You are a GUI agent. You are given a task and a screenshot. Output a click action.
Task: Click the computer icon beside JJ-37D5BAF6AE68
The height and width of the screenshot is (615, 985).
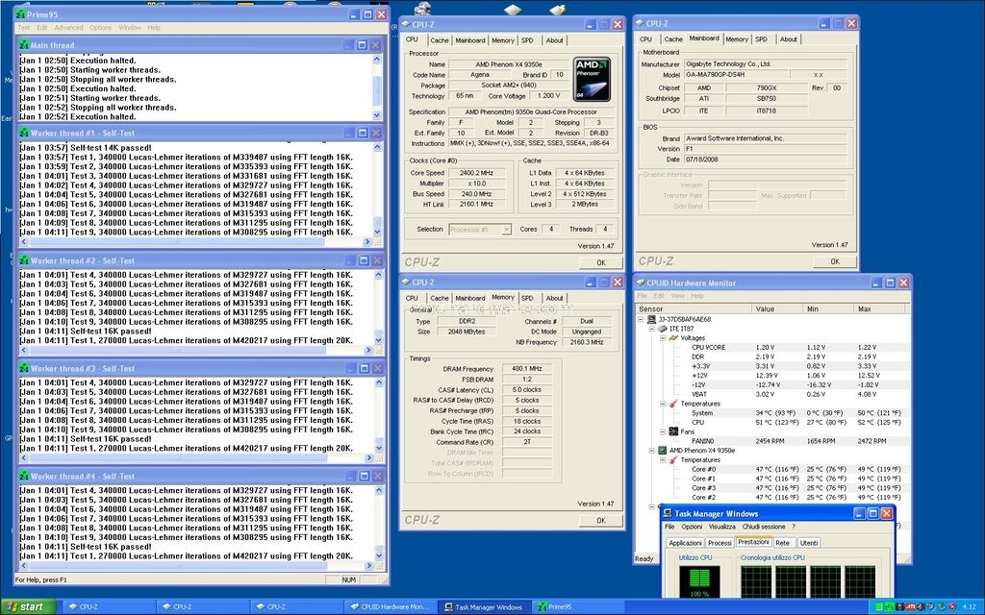coord(651,319)
